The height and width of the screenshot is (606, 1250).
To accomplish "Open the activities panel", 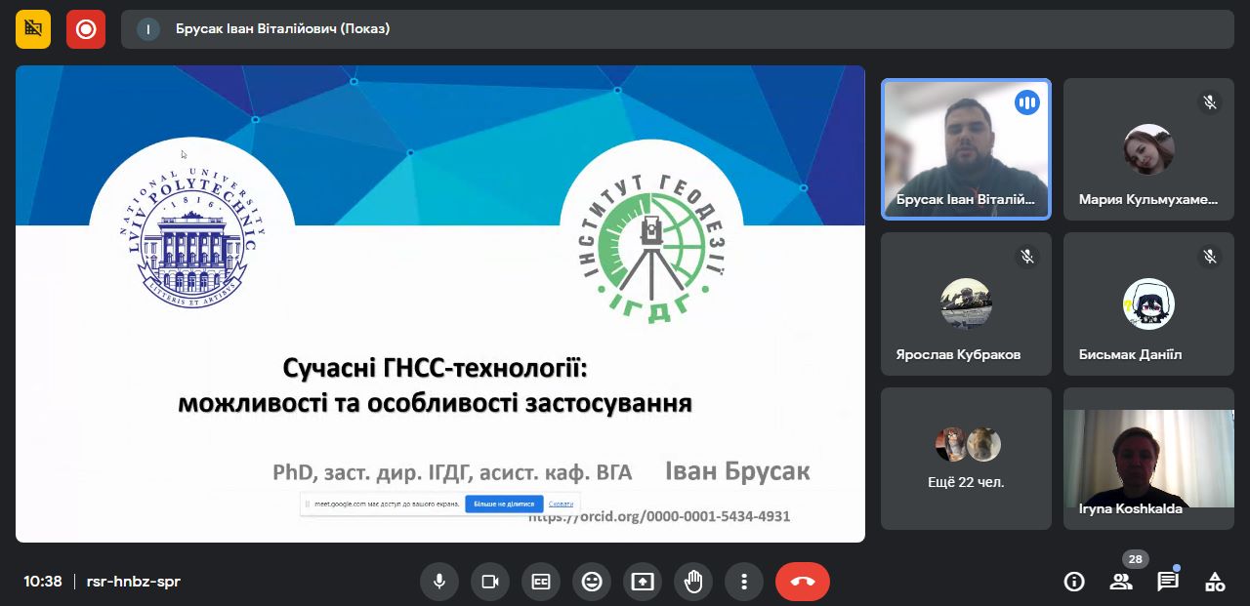I will (x=1215, y=583).
